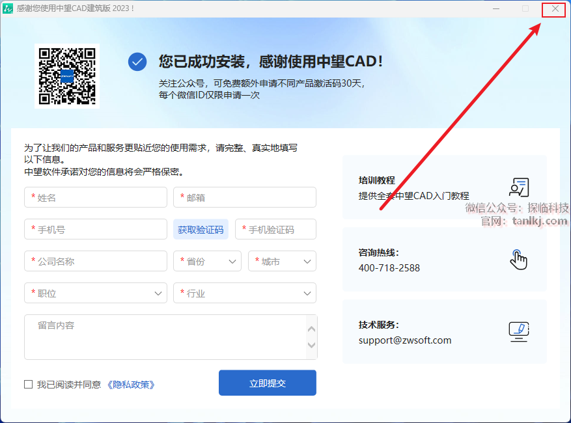Click the message box scroll up arrow
Viewport: 571px width, 423px height.
tap(311, 329)
